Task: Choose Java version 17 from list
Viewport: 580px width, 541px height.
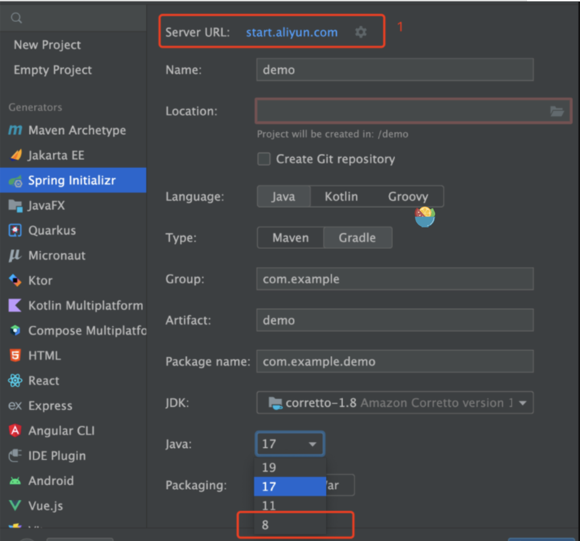Action: (x=290, y=486)
